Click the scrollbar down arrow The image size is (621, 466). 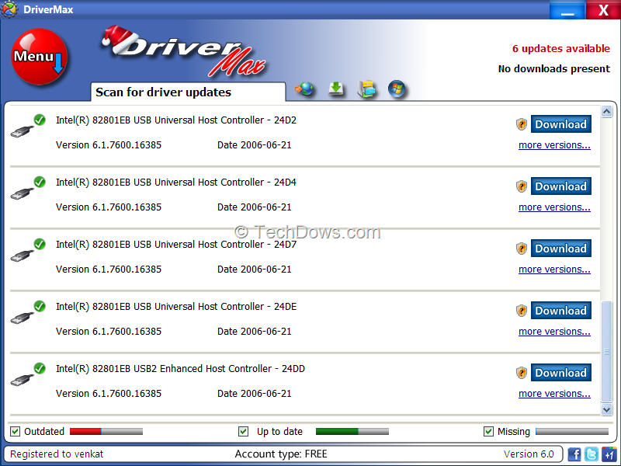(x=607, y=409)
